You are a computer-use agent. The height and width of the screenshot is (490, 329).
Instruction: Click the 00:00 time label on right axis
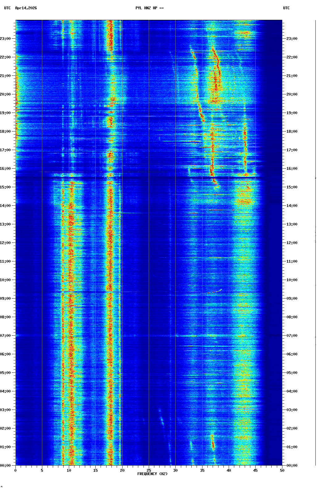(292, 466)
